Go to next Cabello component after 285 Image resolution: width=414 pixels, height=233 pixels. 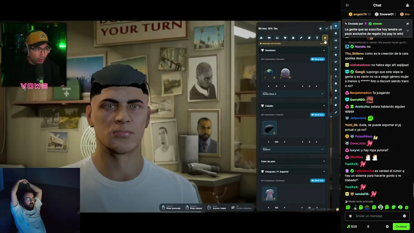(x=284, y=142)
